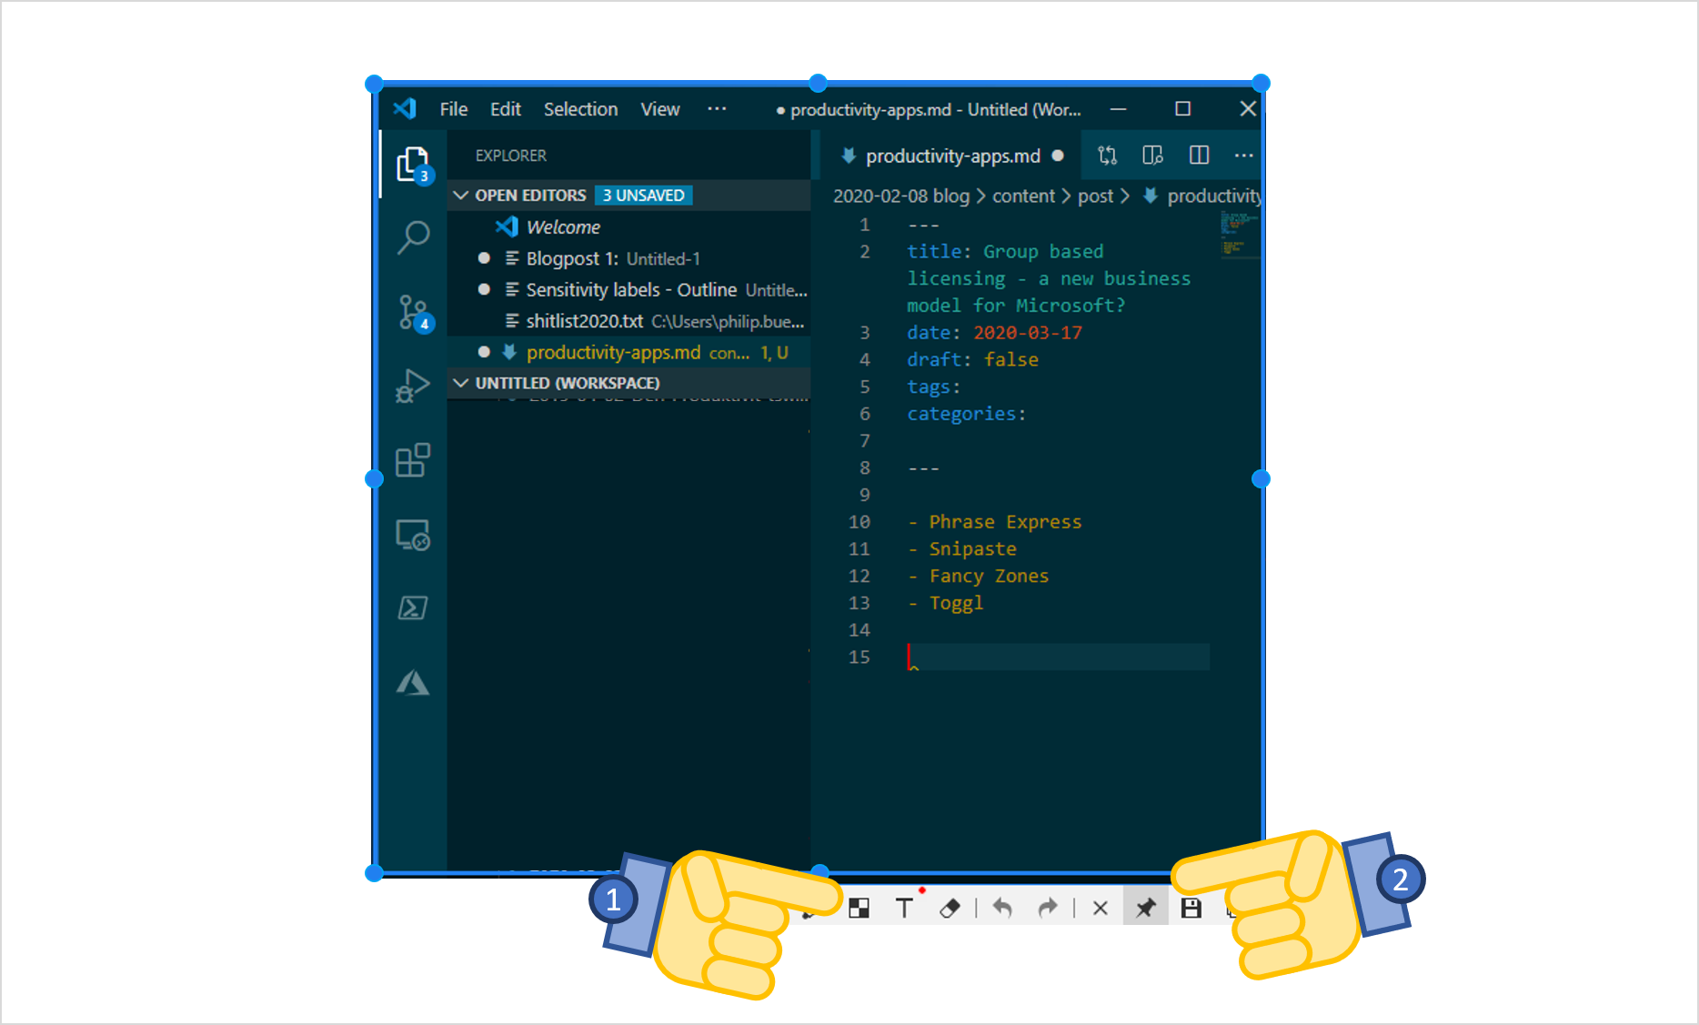Screen dimensions: 1699x1025
Task: Click the 'categories:' line in editor
Action: point(966,414)
